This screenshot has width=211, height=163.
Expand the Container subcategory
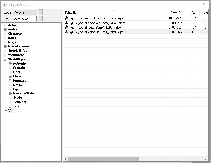(x=10, y=68)
